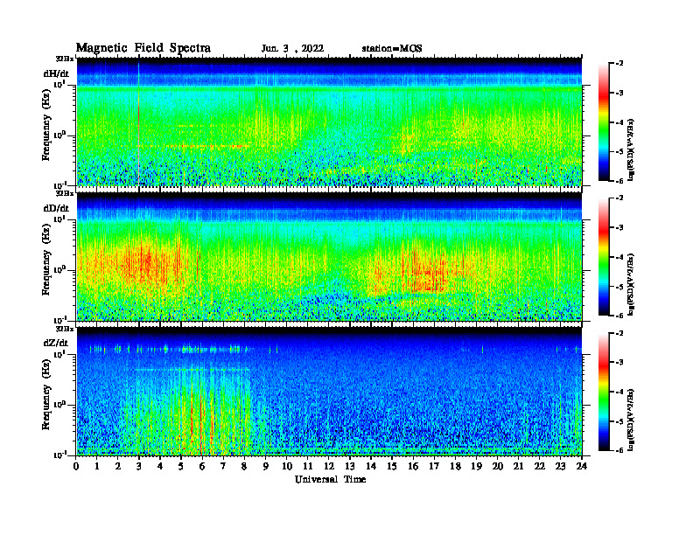The height and width of the screenshot is (535, 693).
Task: Click hour "16" on the time axis
Action: 413,466
